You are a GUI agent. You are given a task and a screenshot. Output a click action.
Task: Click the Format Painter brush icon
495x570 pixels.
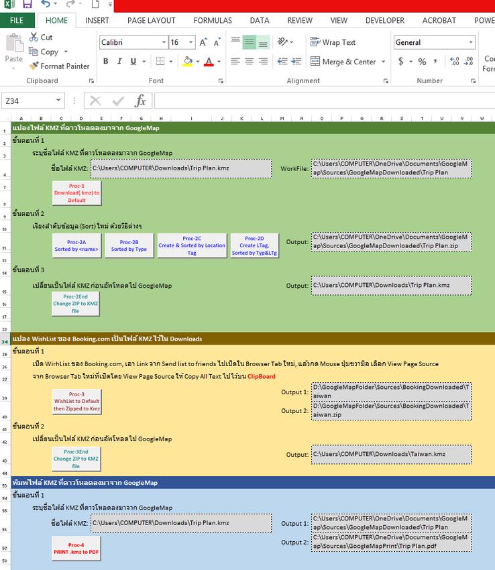(34, 66)
